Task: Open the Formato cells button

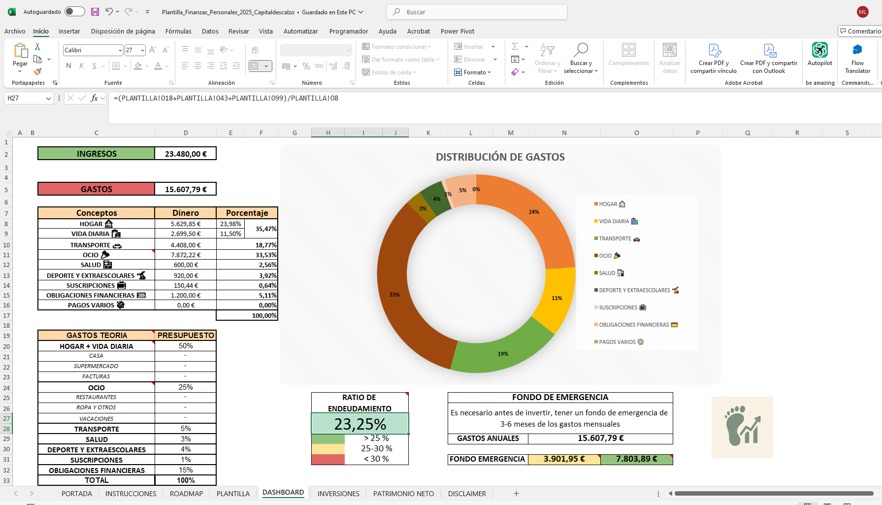Action: coord(473,72)
